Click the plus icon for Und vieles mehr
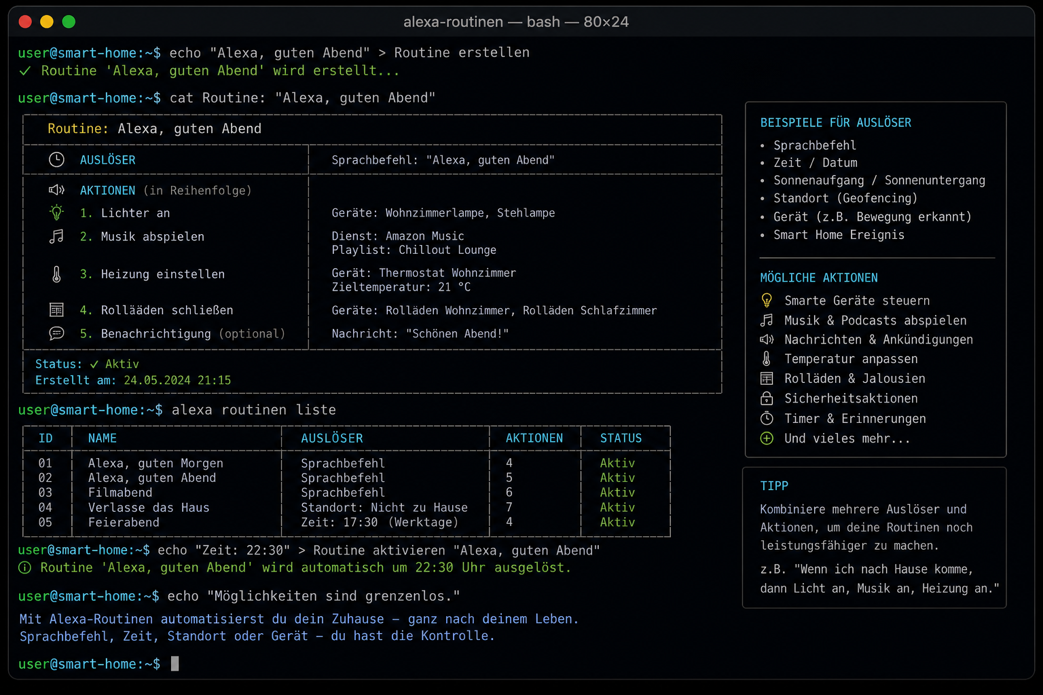This screenshot has height=695, width=1043. (x=767, y=438)
